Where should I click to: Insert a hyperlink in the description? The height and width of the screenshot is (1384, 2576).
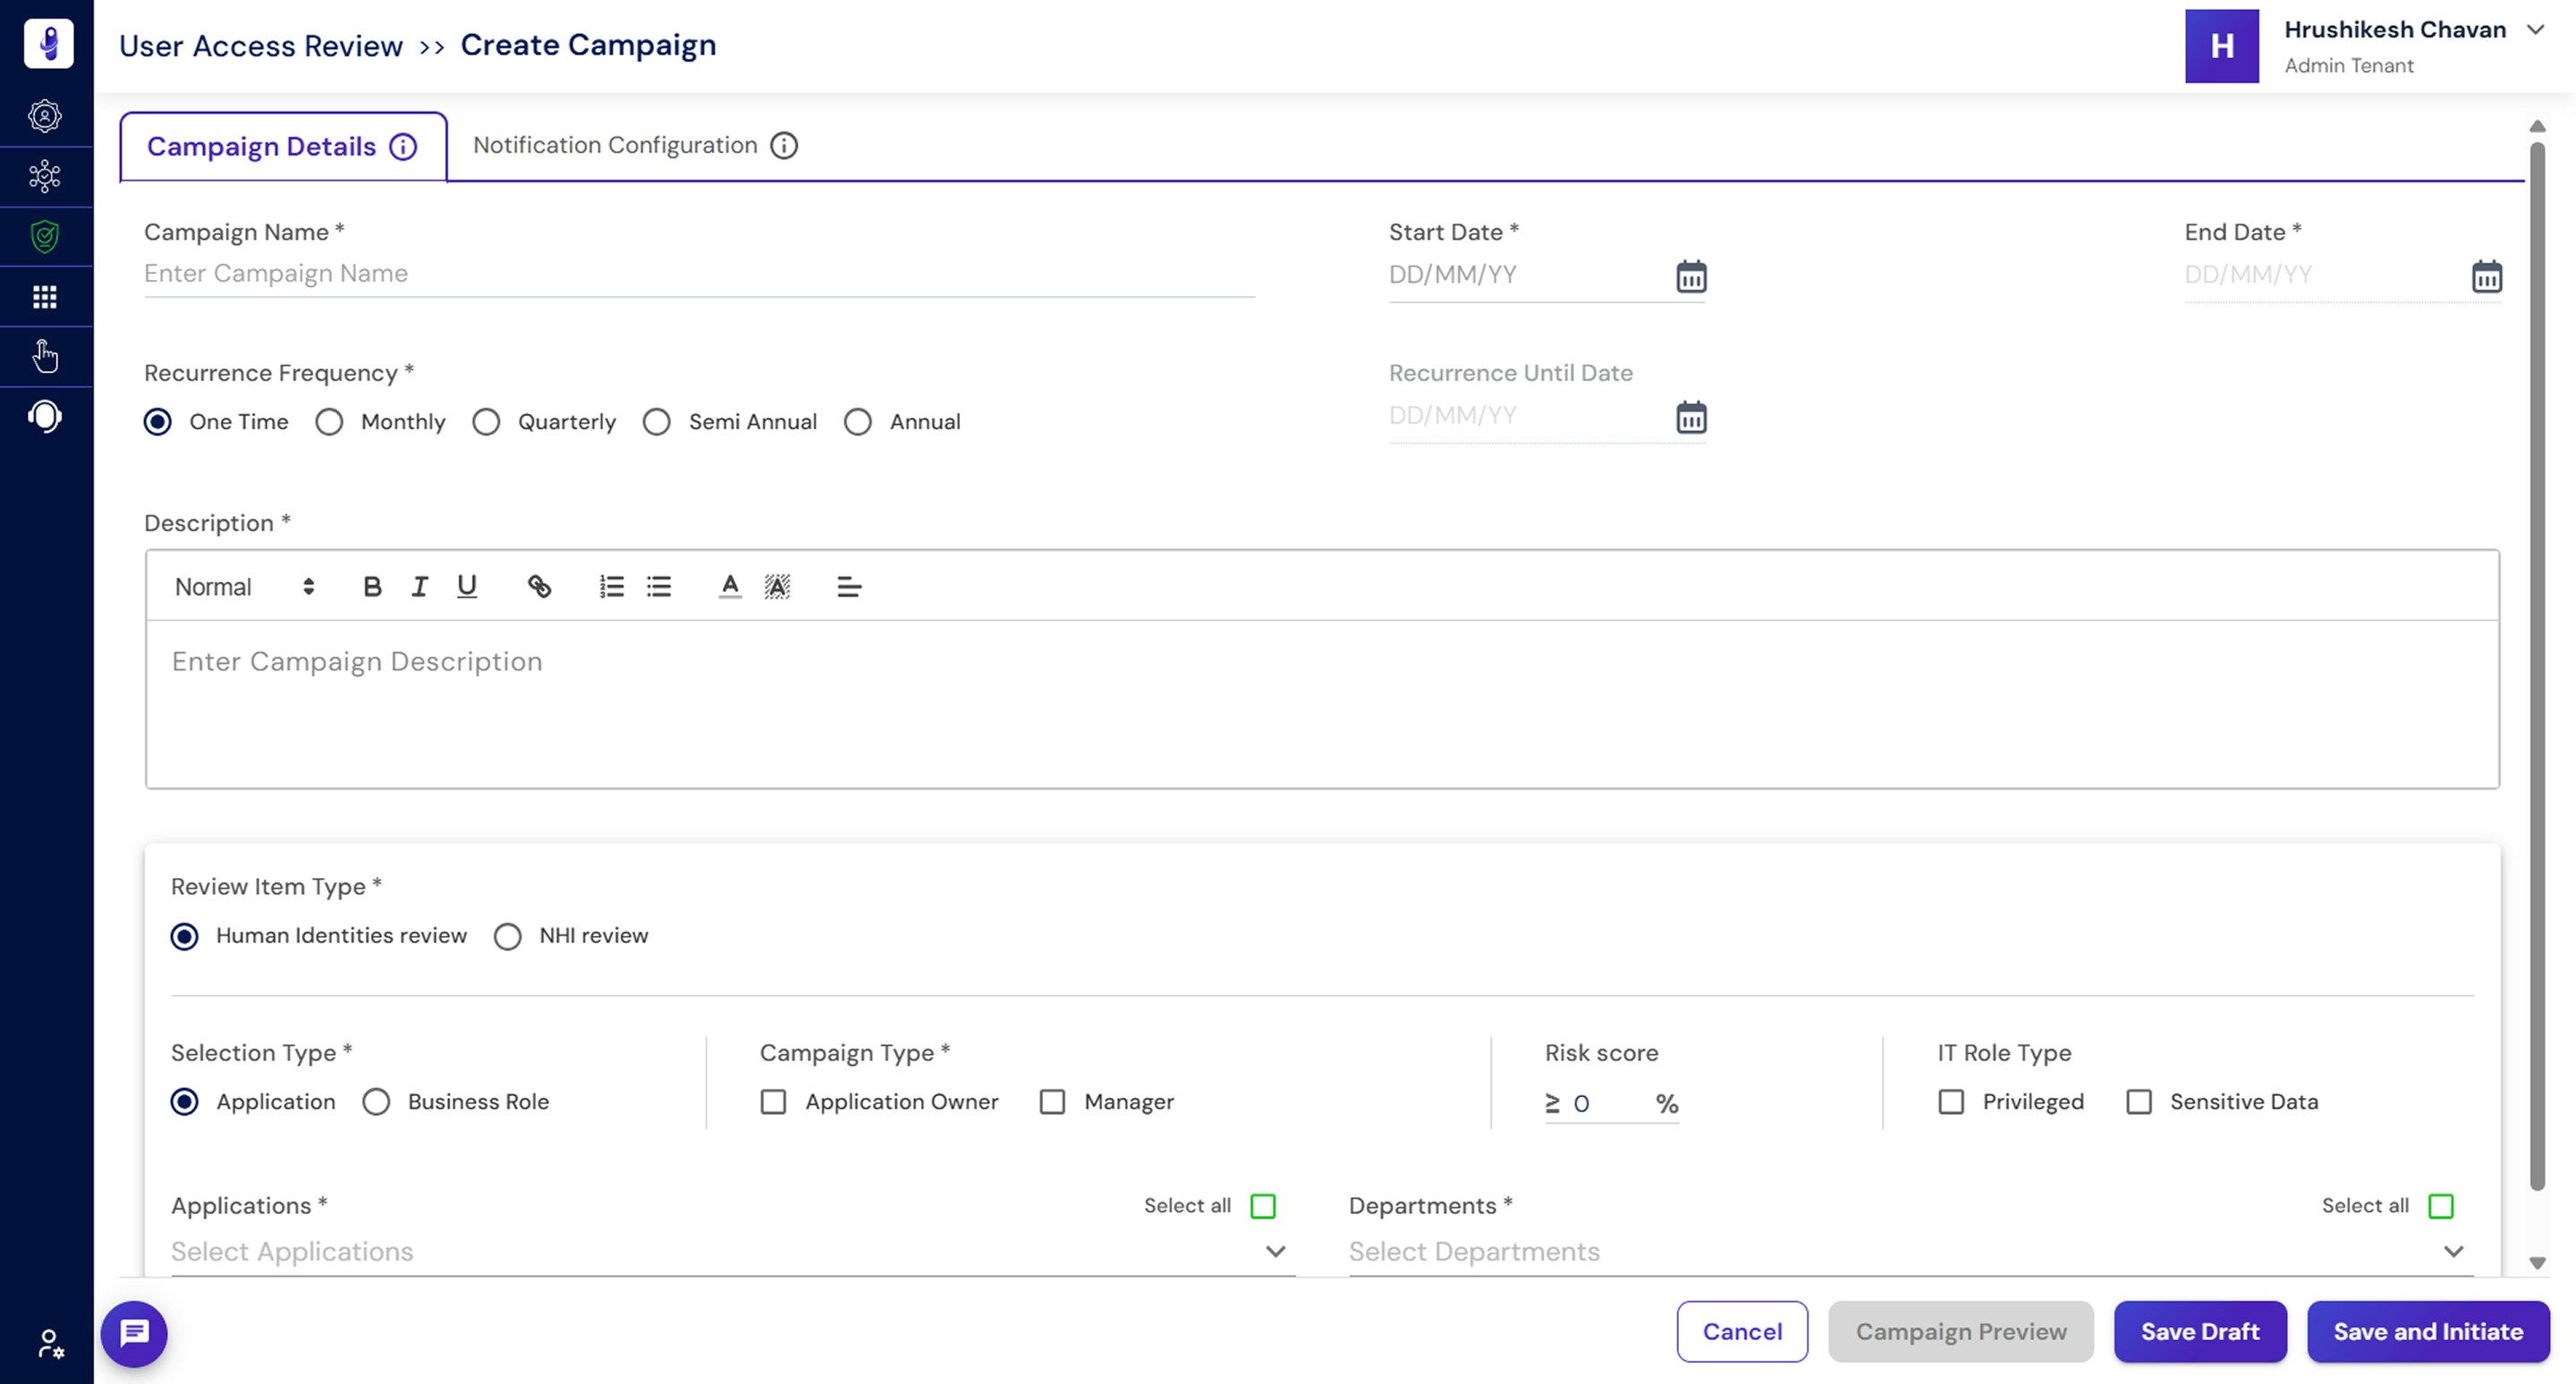(x=539, y=587)
